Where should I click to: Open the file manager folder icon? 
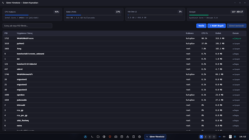[98, 137]
